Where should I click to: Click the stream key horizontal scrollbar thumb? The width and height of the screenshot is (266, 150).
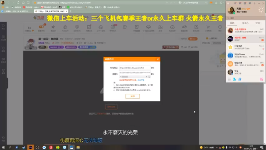125,77
